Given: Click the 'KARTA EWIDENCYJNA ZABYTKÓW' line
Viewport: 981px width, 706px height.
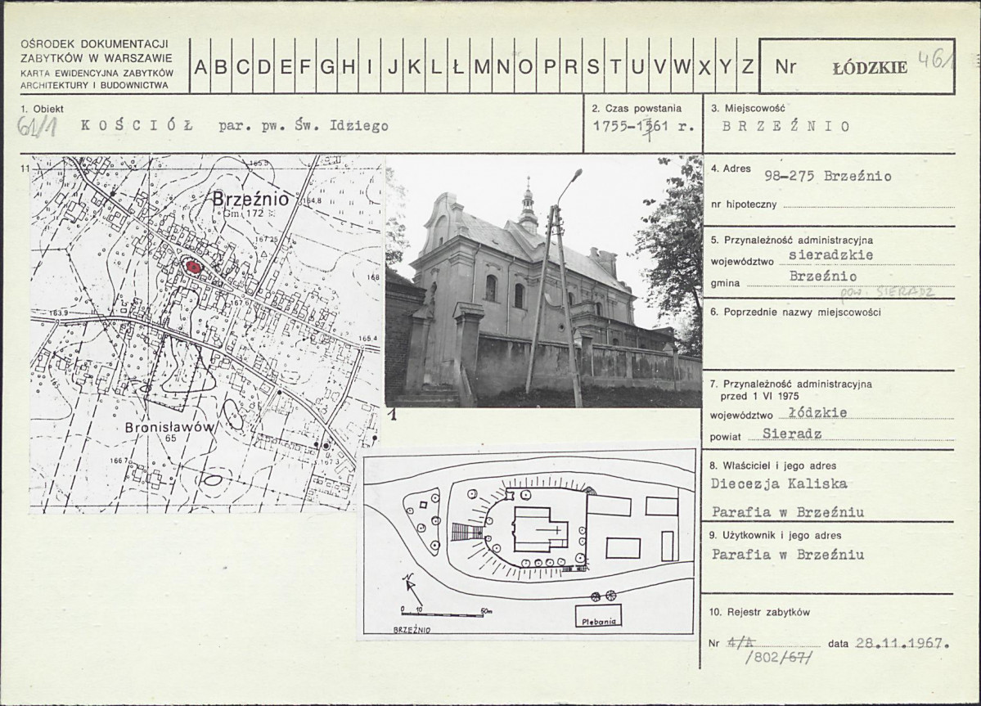Looking at the screenshot, I should pos(97,73).
